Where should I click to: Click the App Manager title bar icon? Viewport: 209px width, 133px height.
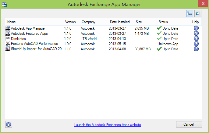point(4,4)
